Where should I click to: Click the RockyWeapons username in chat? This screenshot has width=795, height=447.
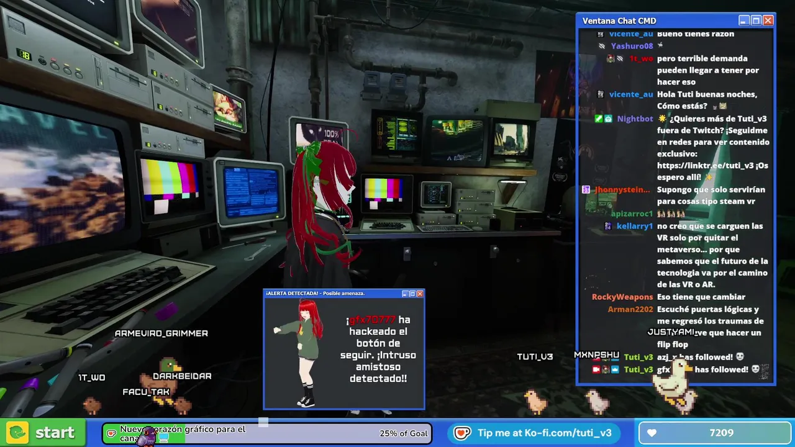click(622, 297)
